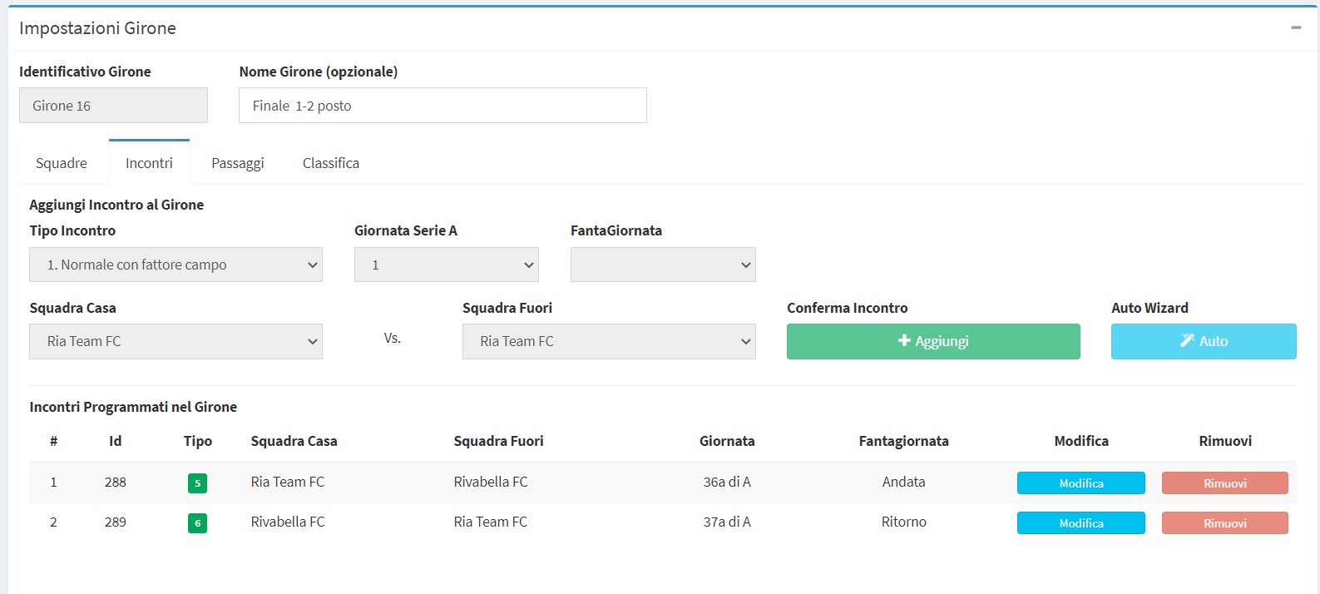Image resolution: width=1320 pixels, height=594 pixels.
Task: Choose a team in Squadra Casa dropdown
Action: [176, 341]
